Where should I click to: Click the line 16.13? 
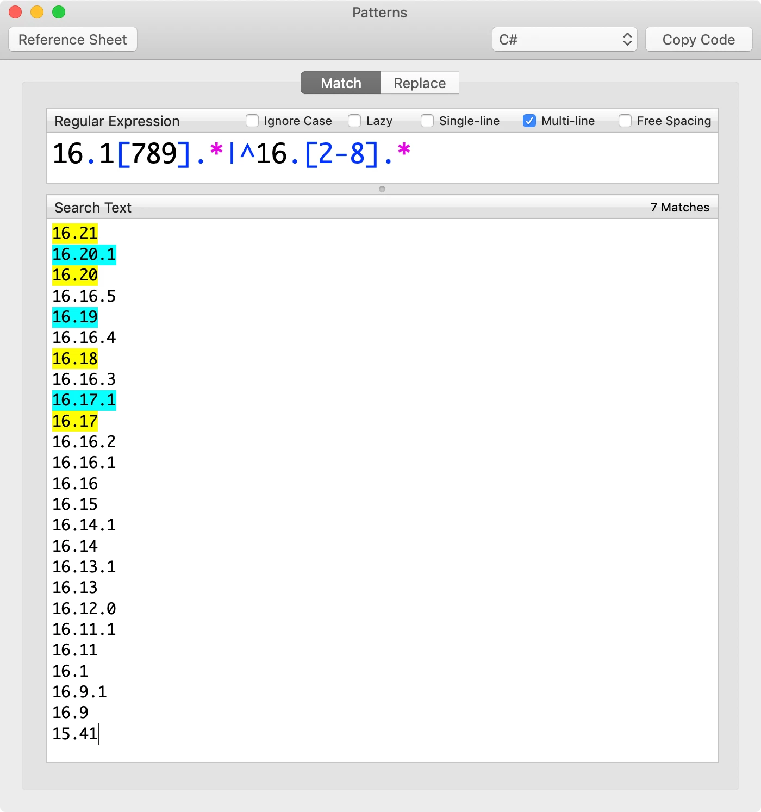75,588
